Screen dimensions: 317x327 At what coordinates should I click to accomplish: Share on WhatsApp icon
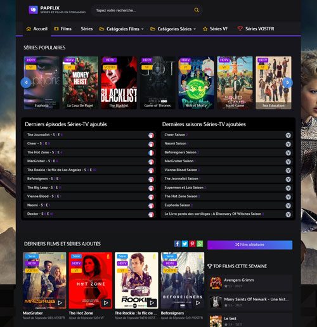click(x=200, y=244)
